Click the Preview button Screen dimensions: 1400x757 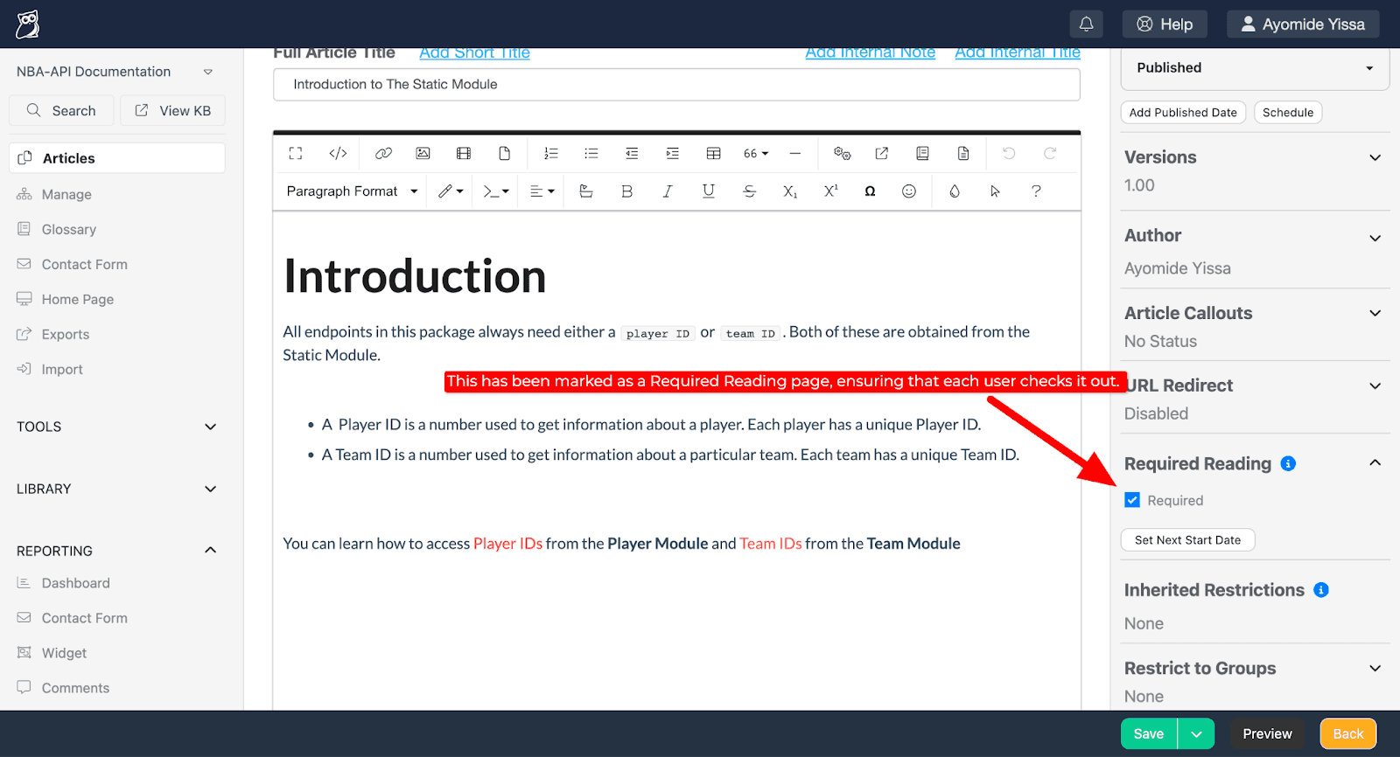pyautogui.click(x=1267, y=734)
